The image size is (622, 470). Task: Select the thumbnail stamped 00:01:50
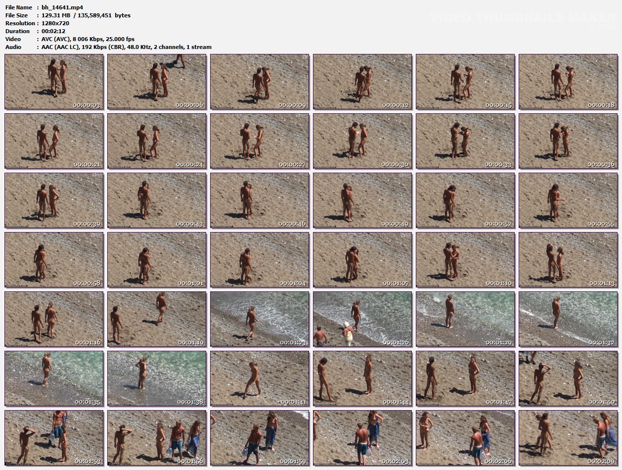568,378
